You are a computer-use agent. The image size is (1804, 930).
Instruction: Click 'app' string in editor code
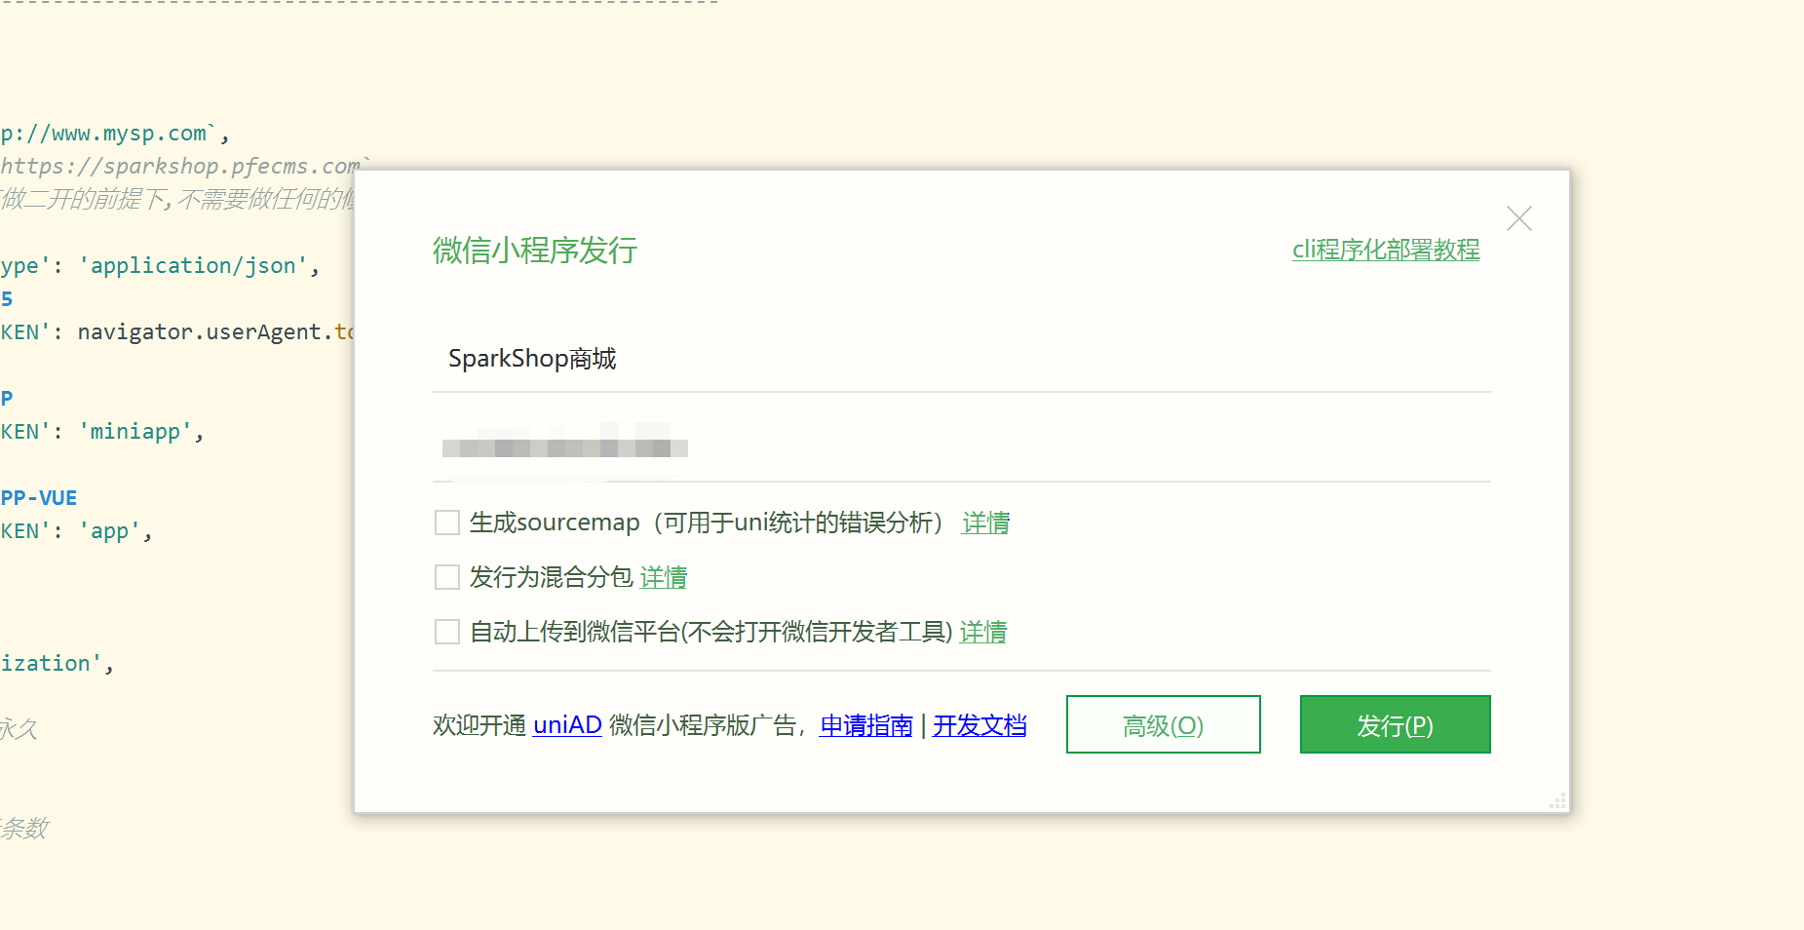(109, 530)
